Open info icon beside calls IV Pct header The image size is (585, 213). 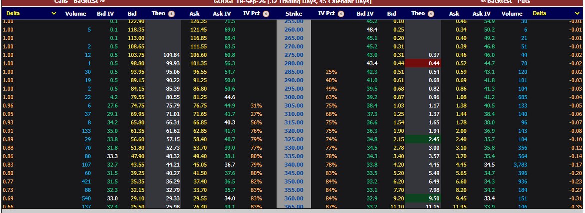tap(266, 14)
